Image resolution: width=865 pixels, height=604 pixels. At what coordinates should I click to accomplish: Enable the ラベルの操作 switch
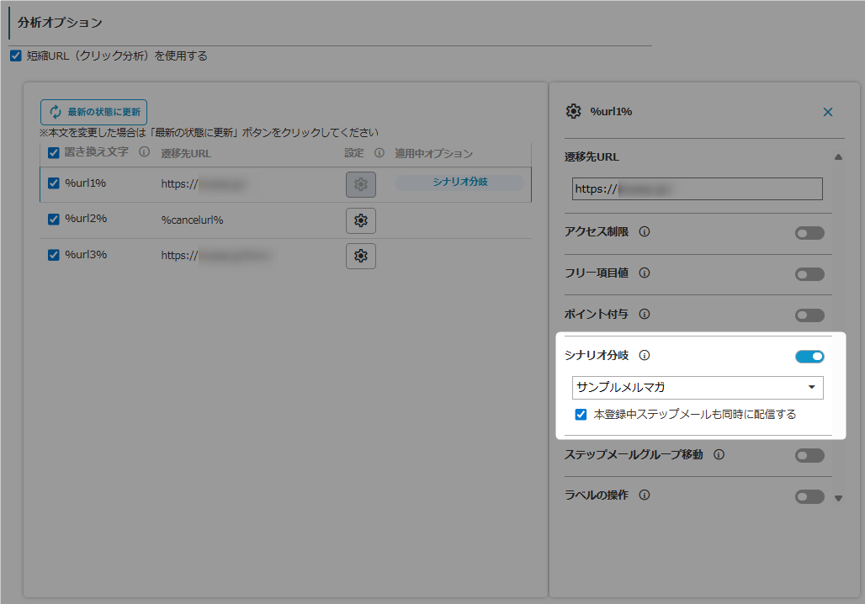(x=809, y=496)
